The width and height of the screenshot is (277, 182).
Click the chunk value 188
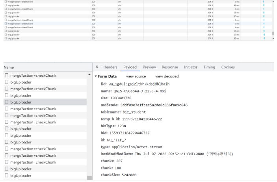pyautogui.click(x=118, y=168)
